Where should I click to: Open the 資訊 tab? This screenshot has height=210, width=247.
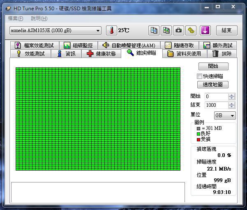click(x=66, y=53)
